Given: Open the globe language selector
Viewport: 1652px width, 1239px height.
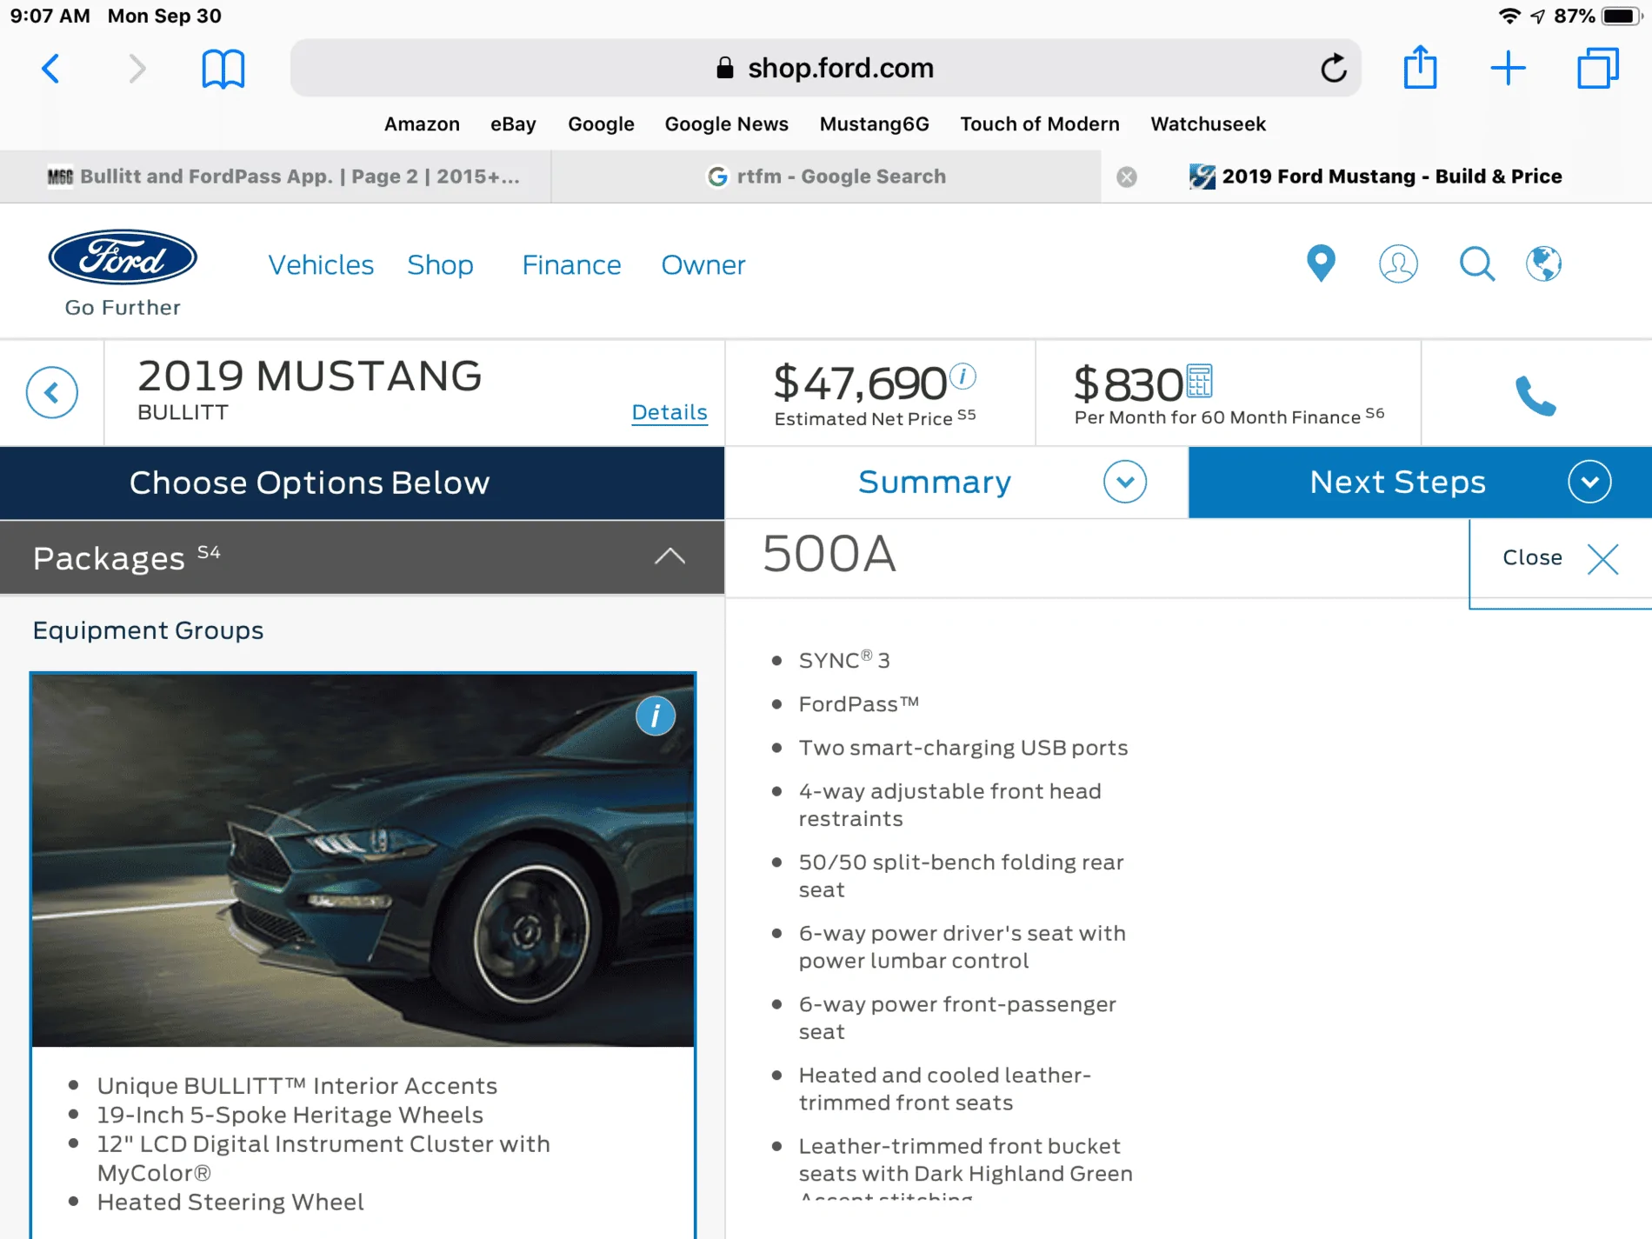Looking at the screenshot, I should click(x=1543, y=263).
